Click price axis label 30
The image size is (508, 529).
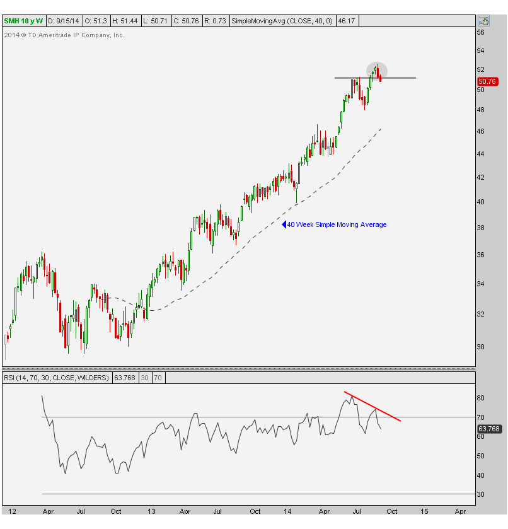coord(481,347)
